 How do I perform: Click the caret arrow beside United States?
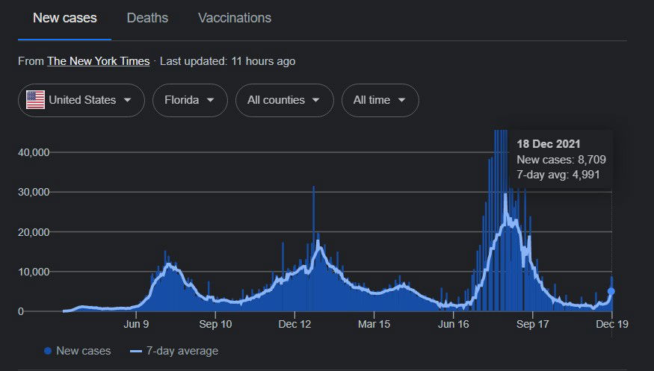coord(128,100)
